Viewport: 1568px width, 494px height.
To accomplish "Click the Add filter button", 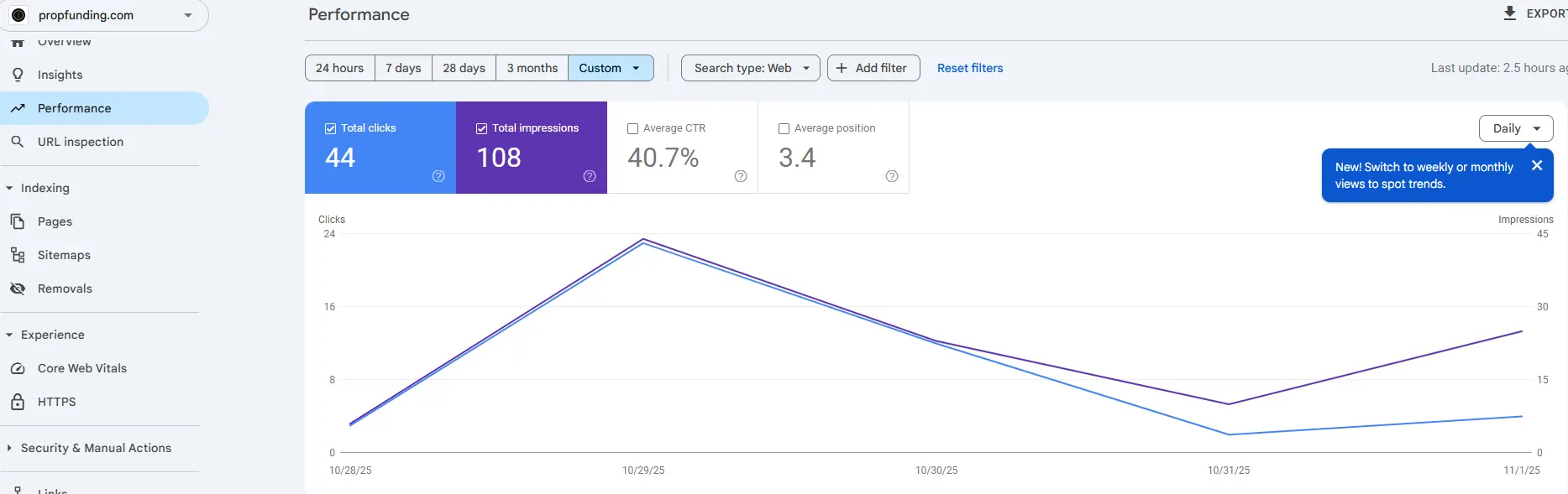I will [x=873, y=68].
